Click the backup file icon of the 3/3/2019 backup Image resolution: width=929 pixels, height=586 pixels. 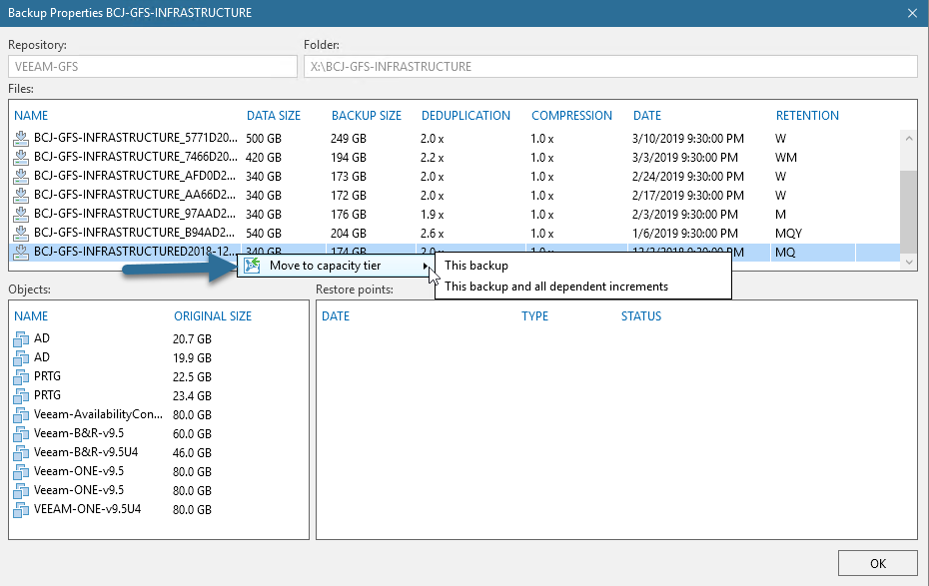tap(21, 158)
